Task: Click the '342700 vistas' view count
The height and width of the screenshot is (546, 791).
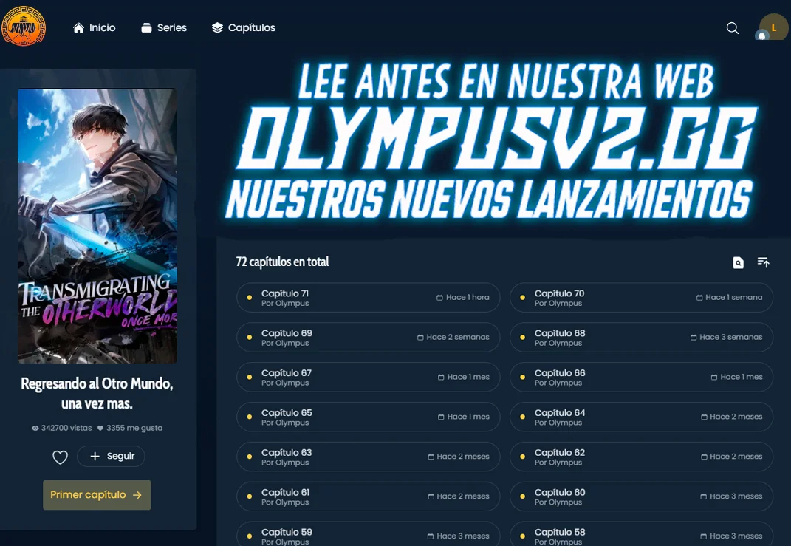Action: pos(61,428)
